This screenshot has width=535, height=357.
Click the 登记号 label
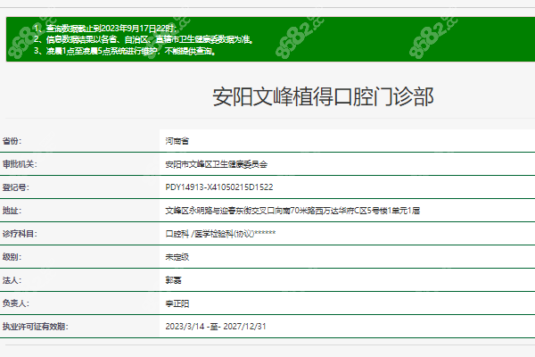(x=16, y=187)
